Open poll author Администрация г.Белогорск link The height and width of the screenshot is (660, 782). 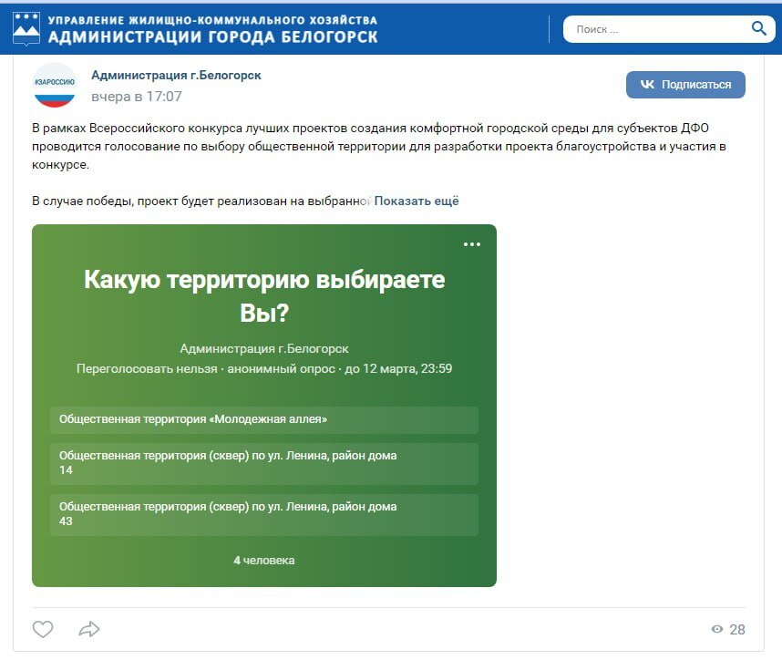tap(264, 349)
